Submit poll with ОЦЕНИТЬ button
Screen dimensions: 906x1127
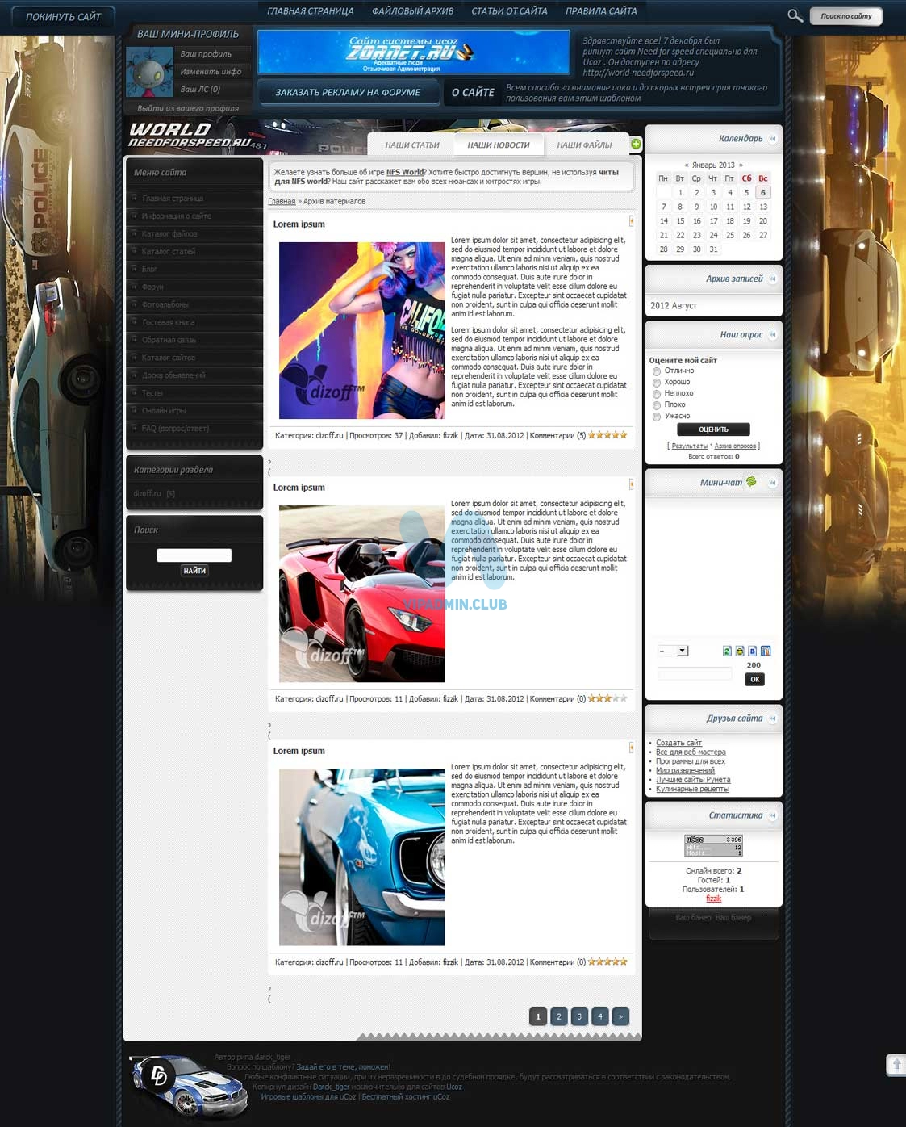click(x=713, y=429)
